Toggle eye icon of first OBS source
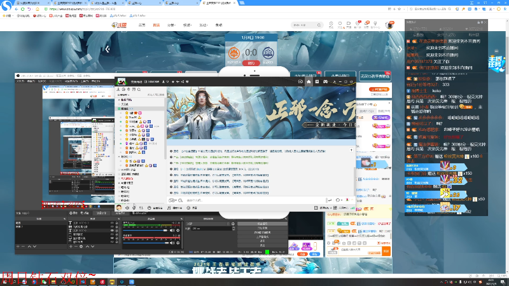The height and width of the screenshot is (286, 509). click(112, 223)
